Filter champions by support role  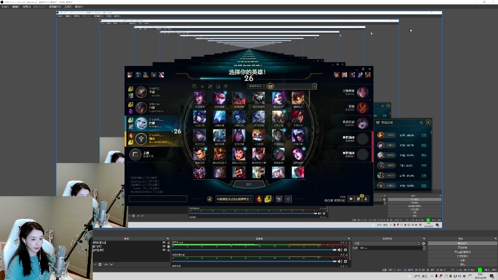pos(226,86)
